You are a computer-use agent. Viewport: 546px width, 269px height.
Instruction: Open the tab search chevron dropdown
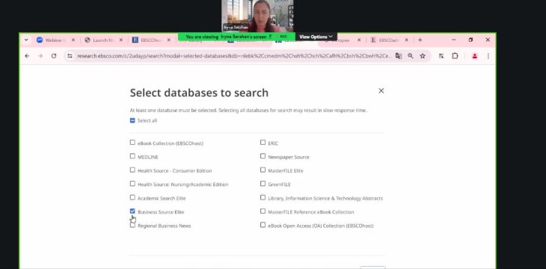pyautogui.click(x=26, y=40)
